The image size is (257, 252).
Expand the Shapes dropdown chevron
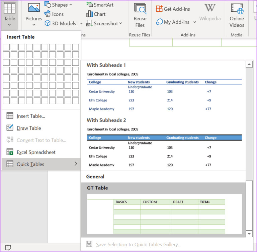click(x=71, y=5)
